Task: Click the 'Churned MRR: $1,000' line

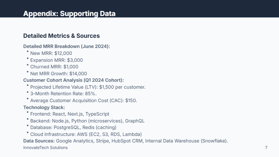Action: click(54, 67)
